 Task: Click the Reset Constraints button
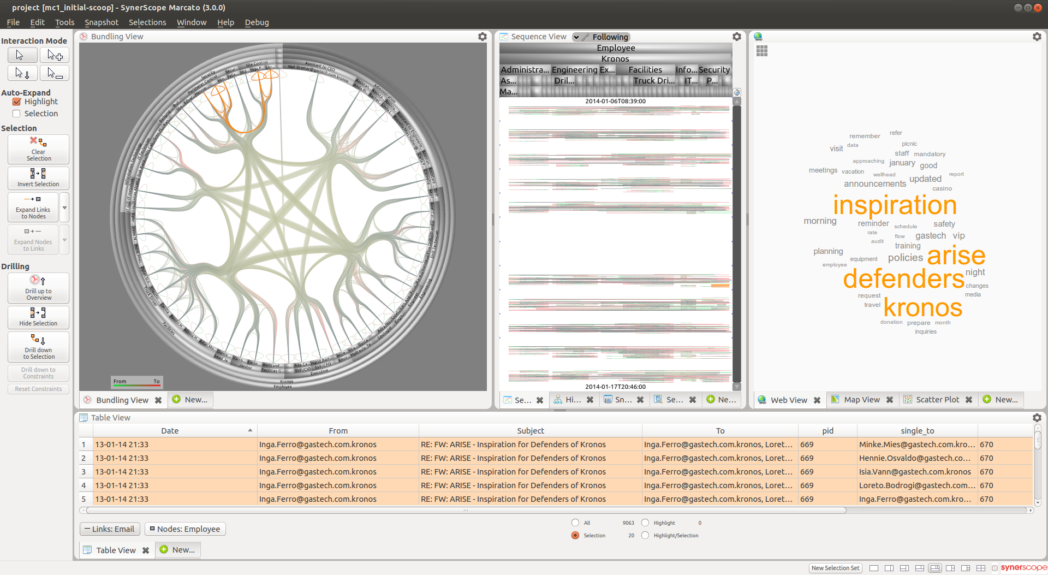(x=38, y=389)
